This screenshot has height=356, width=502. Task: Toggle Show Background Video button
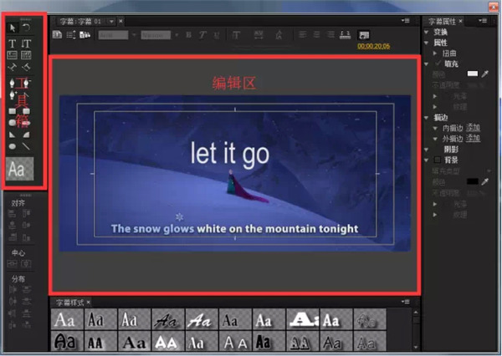tap(364, 35)
